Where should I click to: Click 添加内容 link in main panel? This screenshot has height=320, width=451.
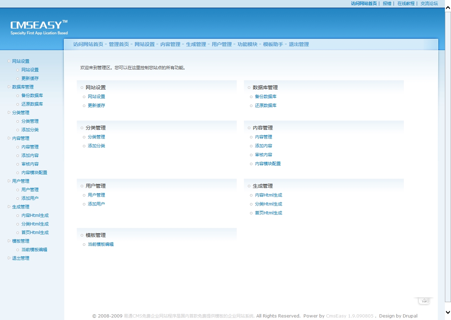pos(264,146)
